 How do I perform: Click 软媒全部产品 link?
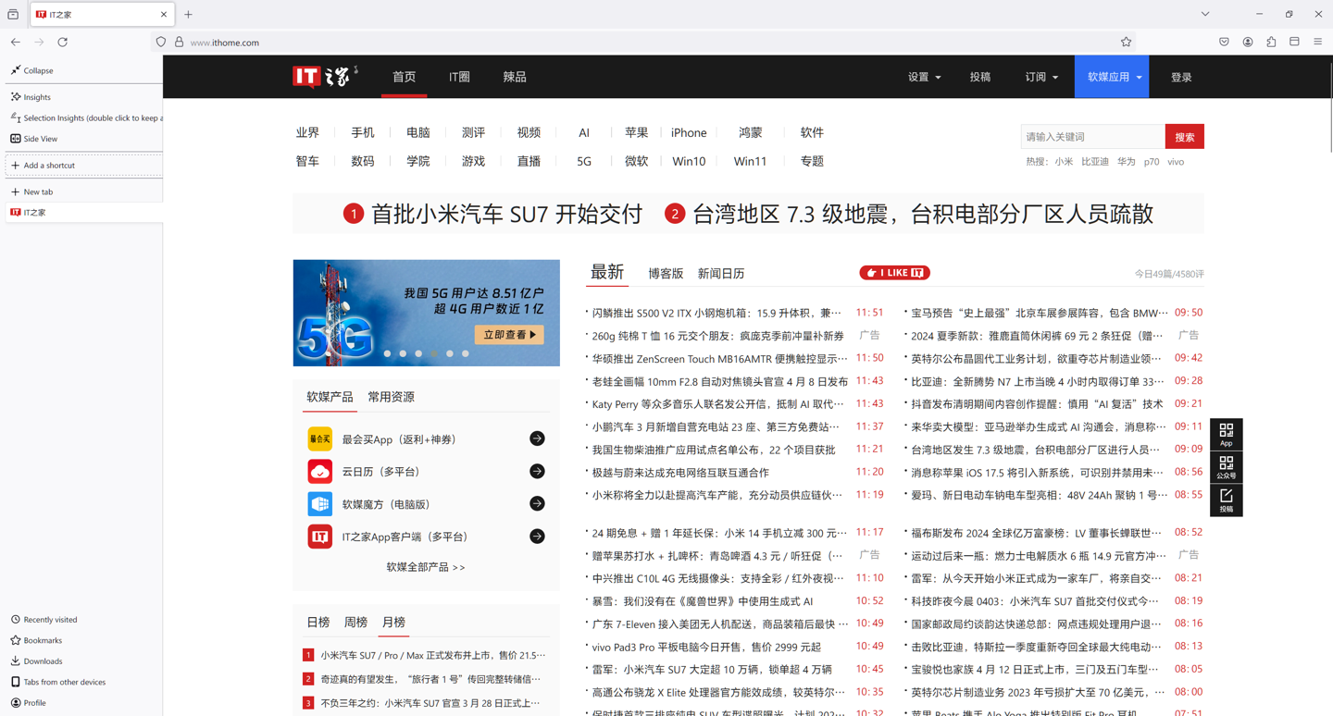pyautogui.click(x=426, y=567)
